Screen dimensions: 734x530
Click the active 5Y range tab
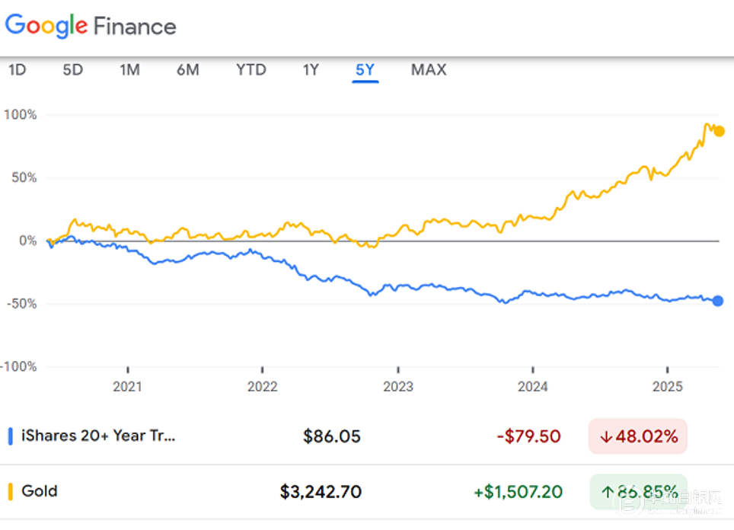coord(365,70)
